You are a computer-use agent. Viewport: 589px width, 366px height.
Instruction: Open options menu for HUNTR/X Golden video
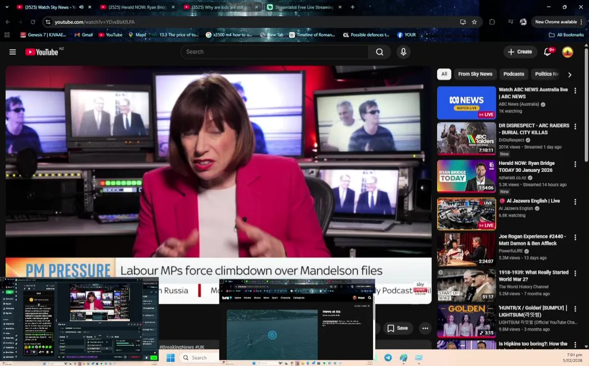(x=575, y=309)
